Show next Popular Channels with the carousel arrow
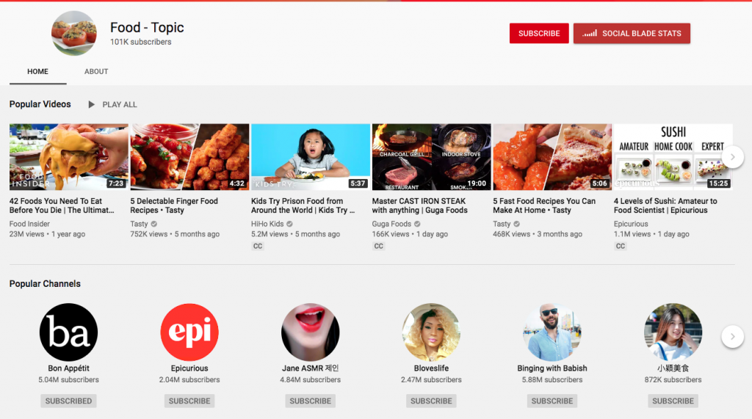 point(732,337)
